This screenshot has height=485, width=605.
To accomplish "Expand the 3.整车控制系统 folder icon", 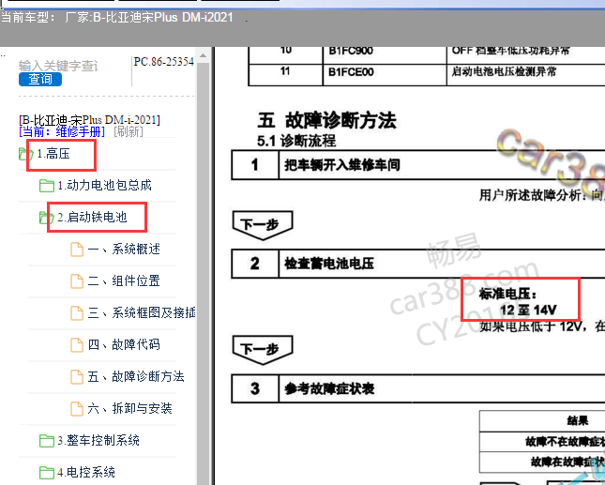I will coord(47,441).
